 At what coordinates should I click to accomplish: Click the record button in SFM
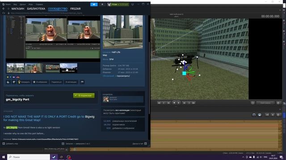[x=174, y=103]
